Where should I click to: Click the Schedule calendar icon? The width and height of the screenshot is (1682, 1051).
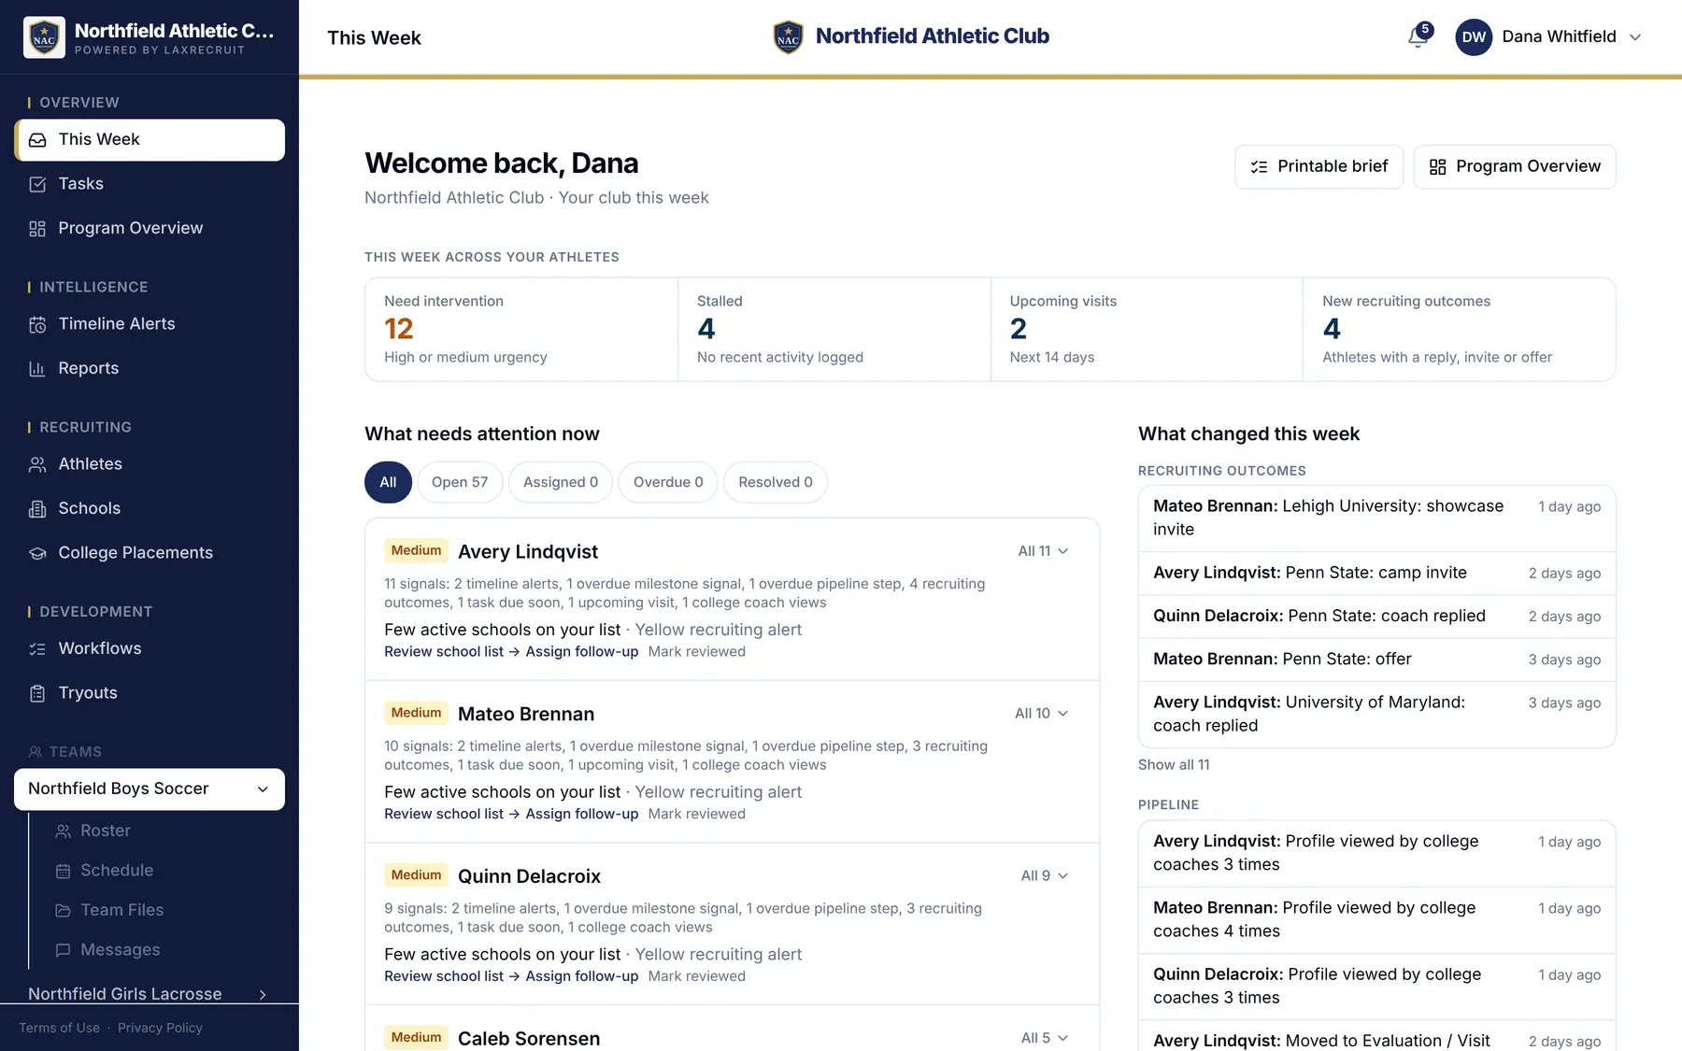click(64, 871)
